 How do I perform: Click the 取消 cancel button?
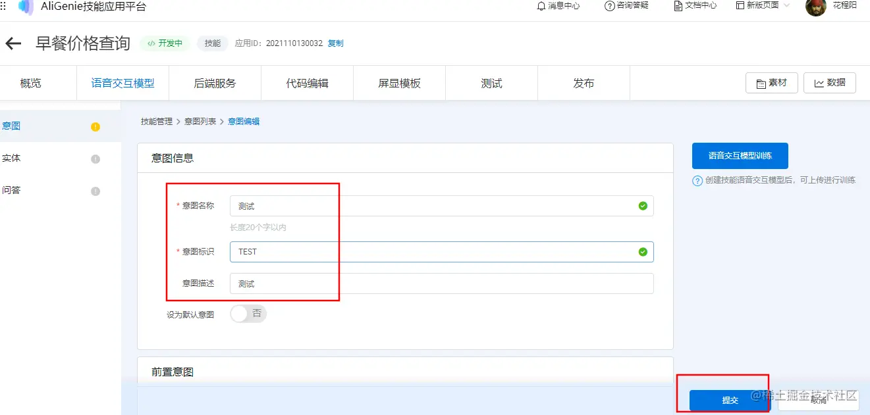[818, 400]
